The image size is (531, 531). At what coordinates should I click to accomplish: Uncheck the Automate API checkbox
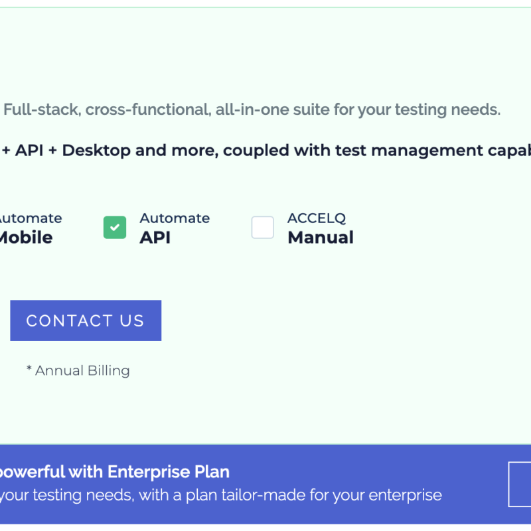click(115, 228)
